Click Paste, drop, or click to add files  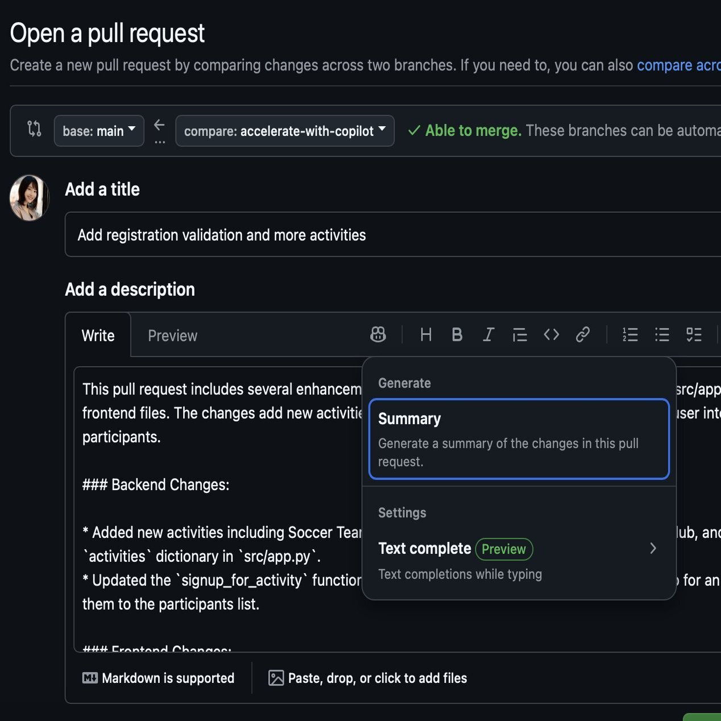pyautogui.click(x=367, y=678)
